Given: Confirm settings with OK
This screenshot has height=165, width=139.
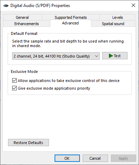Looking at the screenshot, I should pyautogui.click(x=67, y=158).
